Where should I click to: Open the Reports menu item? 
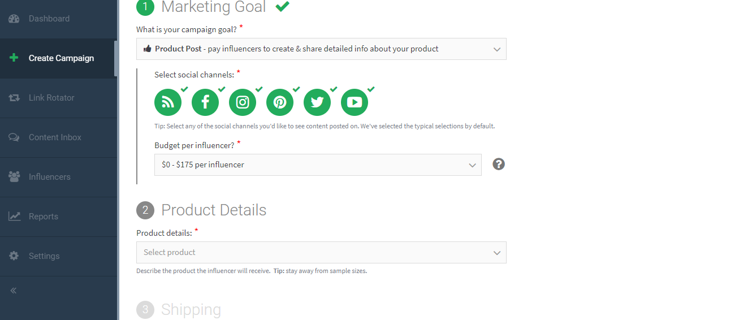coord(44,217)
